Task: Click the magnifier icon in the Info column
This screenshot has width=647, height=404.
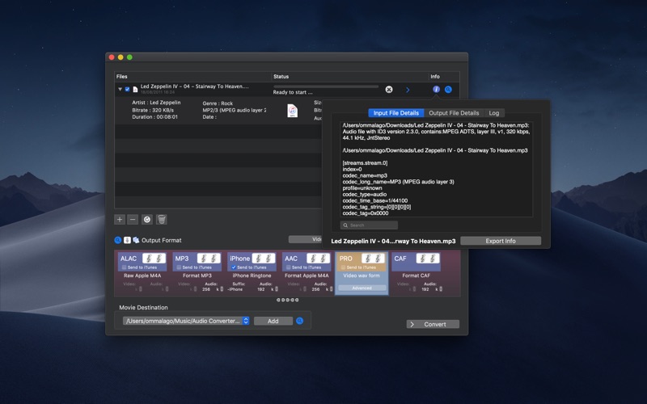Action: (448, 90)
